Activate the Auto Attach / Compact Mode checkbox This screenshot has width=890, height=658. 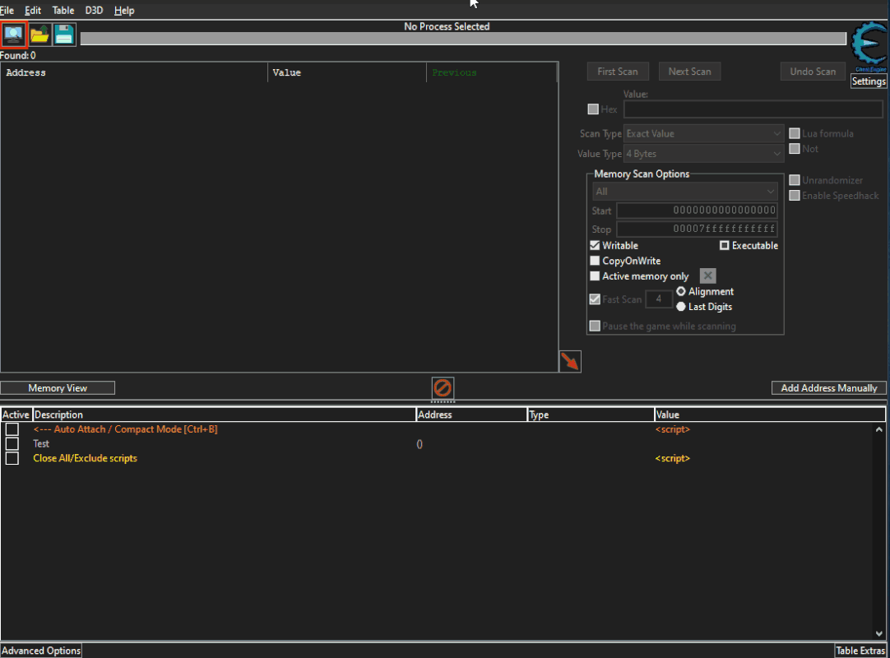[12, 429]
